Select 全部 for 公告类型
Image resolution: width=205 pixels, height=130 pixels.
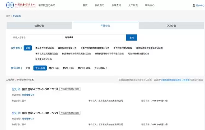28,48
